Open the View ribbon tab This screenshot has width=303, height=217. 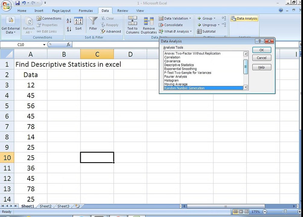(140, 11)
